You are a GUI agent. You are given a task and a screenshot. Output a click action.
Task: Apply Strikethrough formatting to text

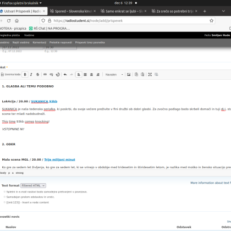(37, 74)
